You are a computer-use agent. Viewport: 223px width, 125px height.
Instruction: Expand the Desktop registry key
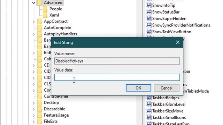tap(33, 103)
